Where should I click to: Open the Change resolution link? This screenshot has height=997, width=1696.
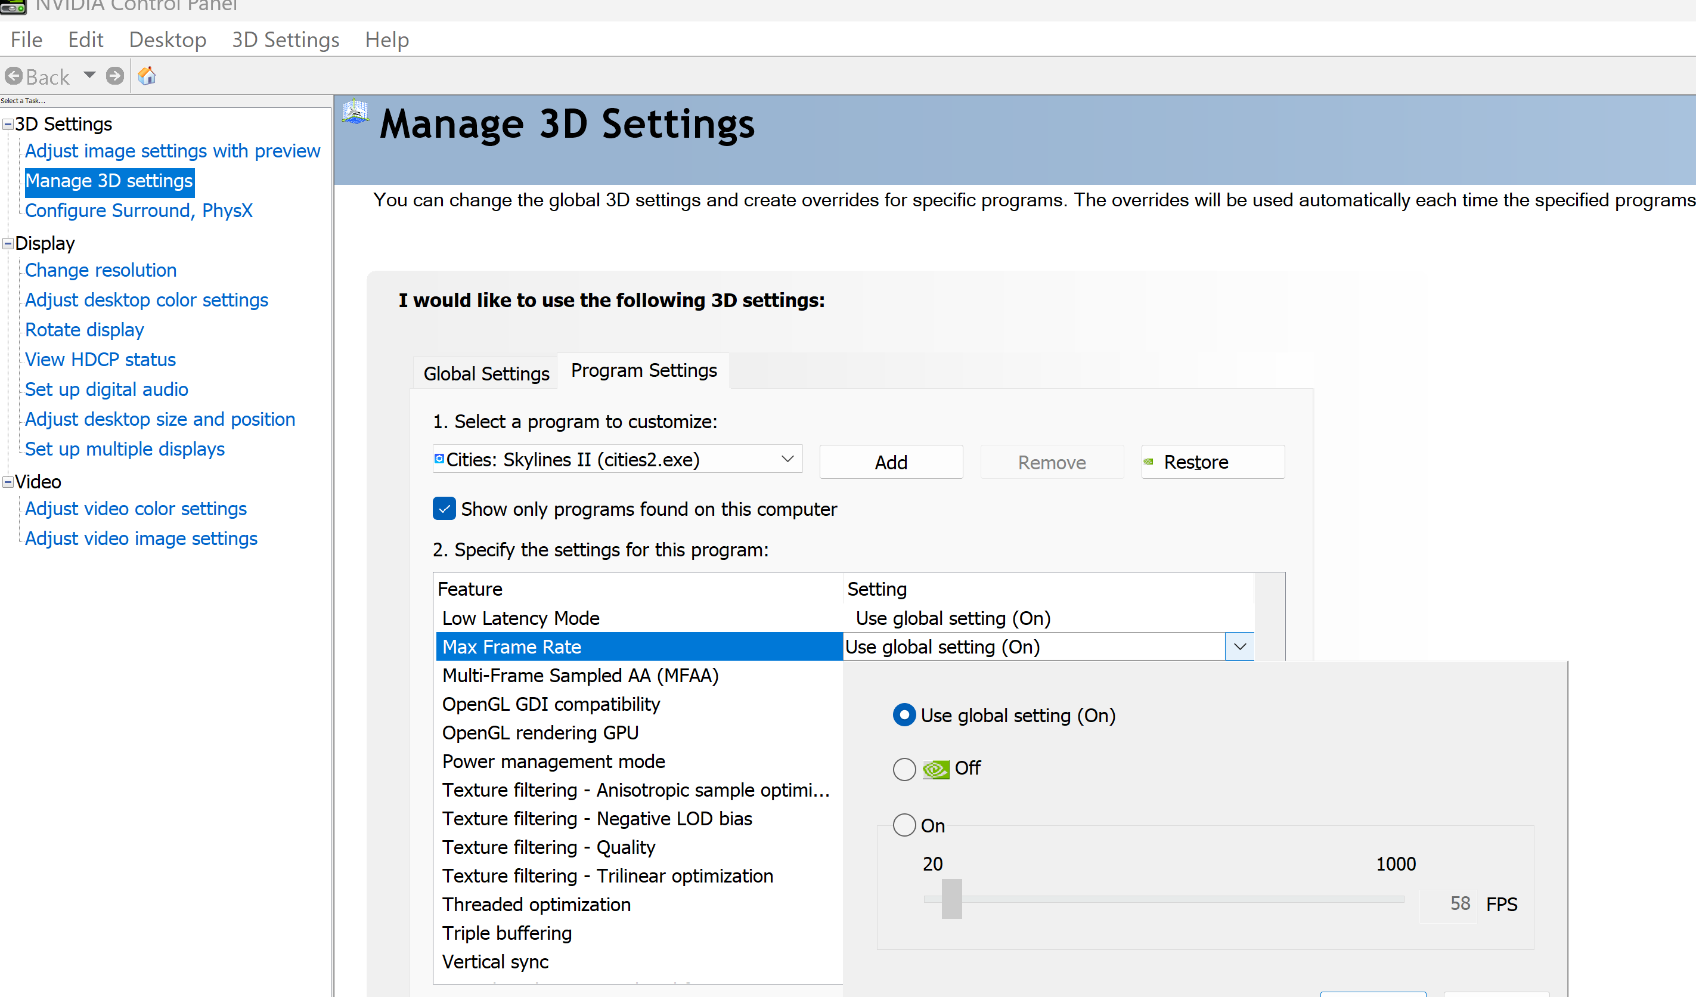(100, 270)
